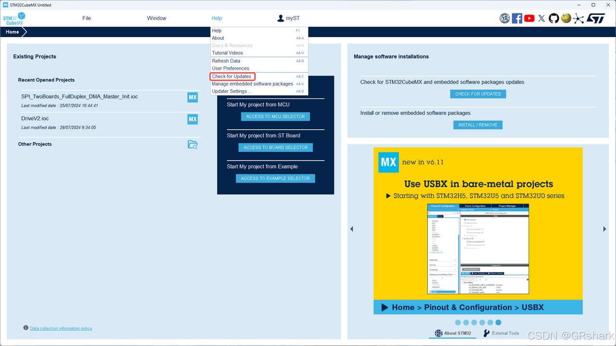616x346 pixels.
Task: Click the info icon beside data collection notice
Action: click(26, 328)
